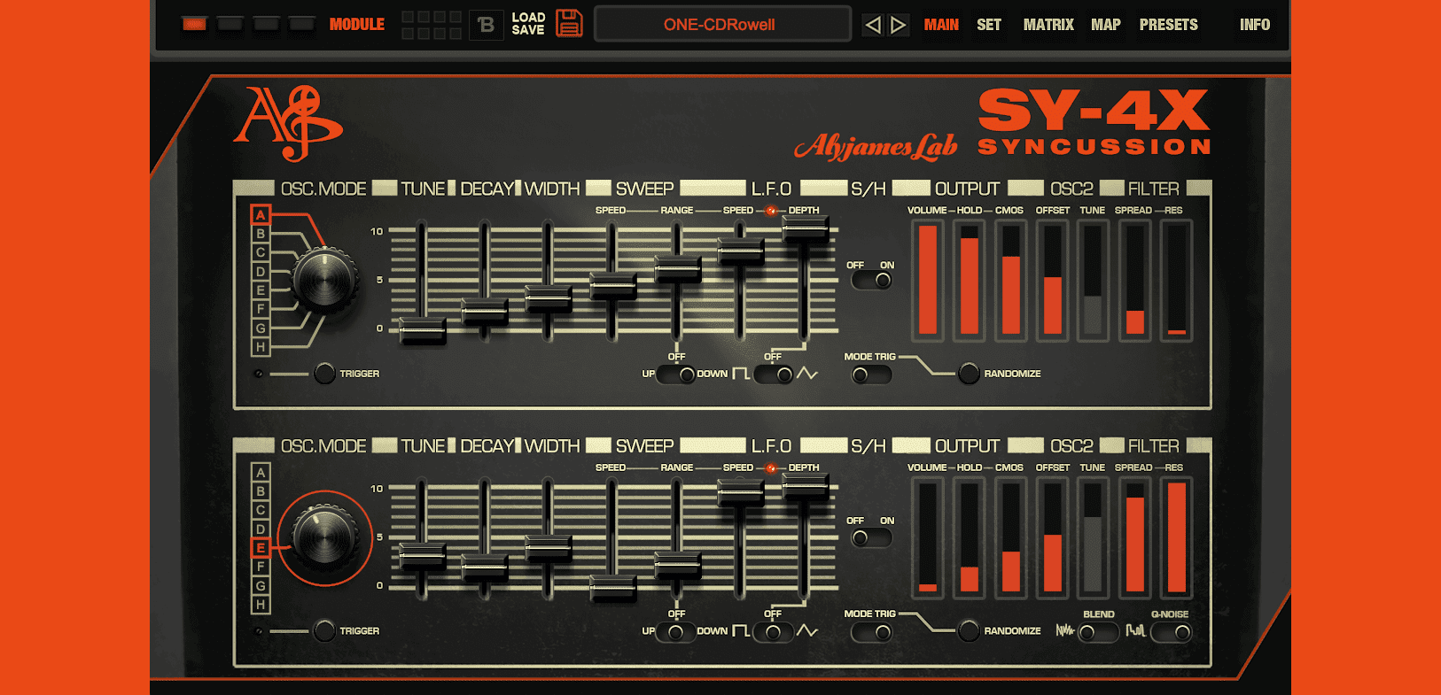Go to previous preset with left arrow
Viewport: 1441px width, 695px height.
click(872, 25)
